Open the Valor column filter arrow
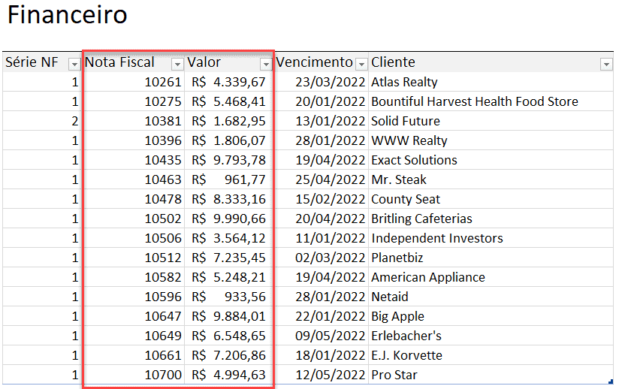 [266, 64]
